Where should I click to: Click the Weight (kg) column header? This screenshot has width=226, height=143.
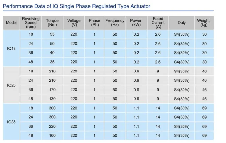[203, 23]
